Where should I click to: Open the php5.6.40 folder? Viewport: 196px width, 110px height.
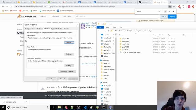(125, 39)
